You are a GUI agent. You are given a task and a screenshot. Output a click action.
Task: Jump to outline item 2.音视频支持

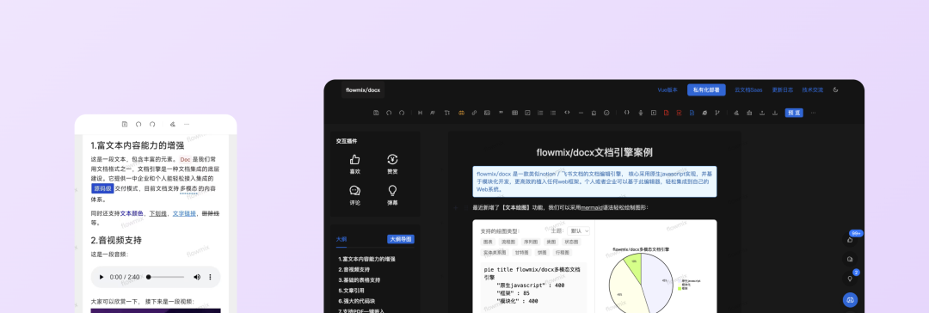click(x=354, y=270)
